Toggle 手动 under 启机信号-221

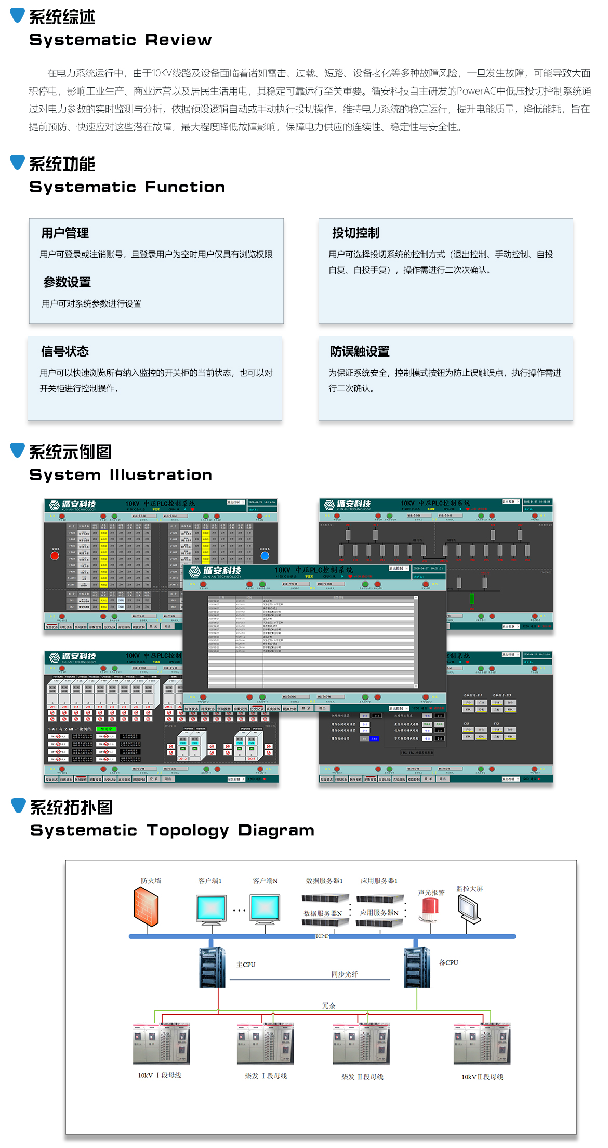[497, 703]
